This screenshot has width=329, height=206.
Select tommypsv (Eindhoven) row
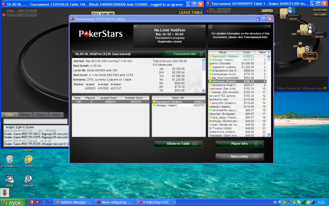pyautogui.click(x=237, y=121)
